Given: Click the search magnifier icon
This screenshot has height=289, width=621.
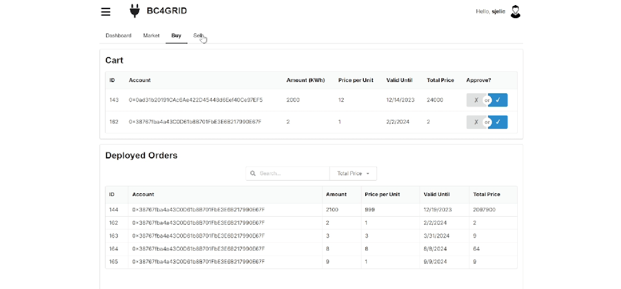Looking at the screenshot, I should coord(253,173).
